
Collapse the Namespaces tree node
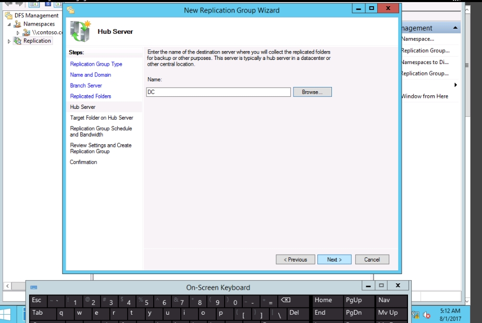pos(9,24)
